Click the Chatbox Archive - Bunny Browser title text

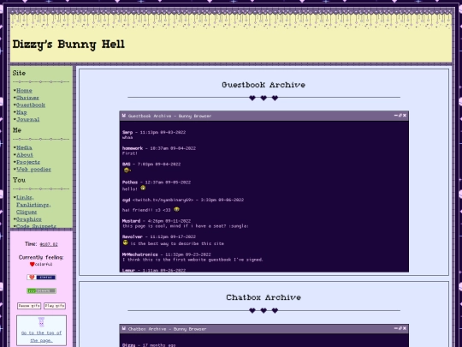coord(167,329)
